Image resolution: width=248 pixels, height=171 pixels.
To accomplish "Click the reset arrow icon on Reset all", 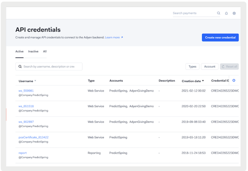I will tap(223, 66).
